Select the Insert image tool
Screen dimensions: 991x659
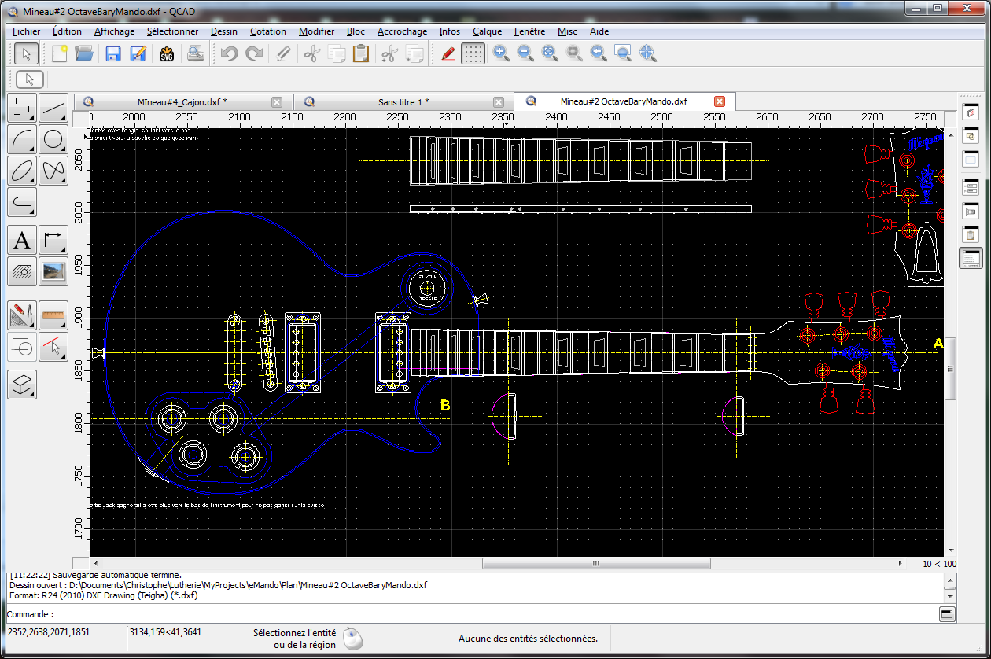(x=53, y=271)
